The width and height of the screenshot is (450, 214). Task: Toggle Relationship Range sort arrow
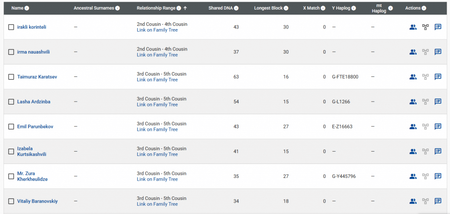click(x=185, y=8)
